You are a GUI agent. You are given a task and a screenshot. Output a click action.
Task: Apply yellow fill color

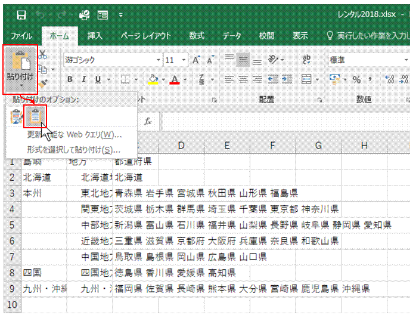[x=153, y=79]
